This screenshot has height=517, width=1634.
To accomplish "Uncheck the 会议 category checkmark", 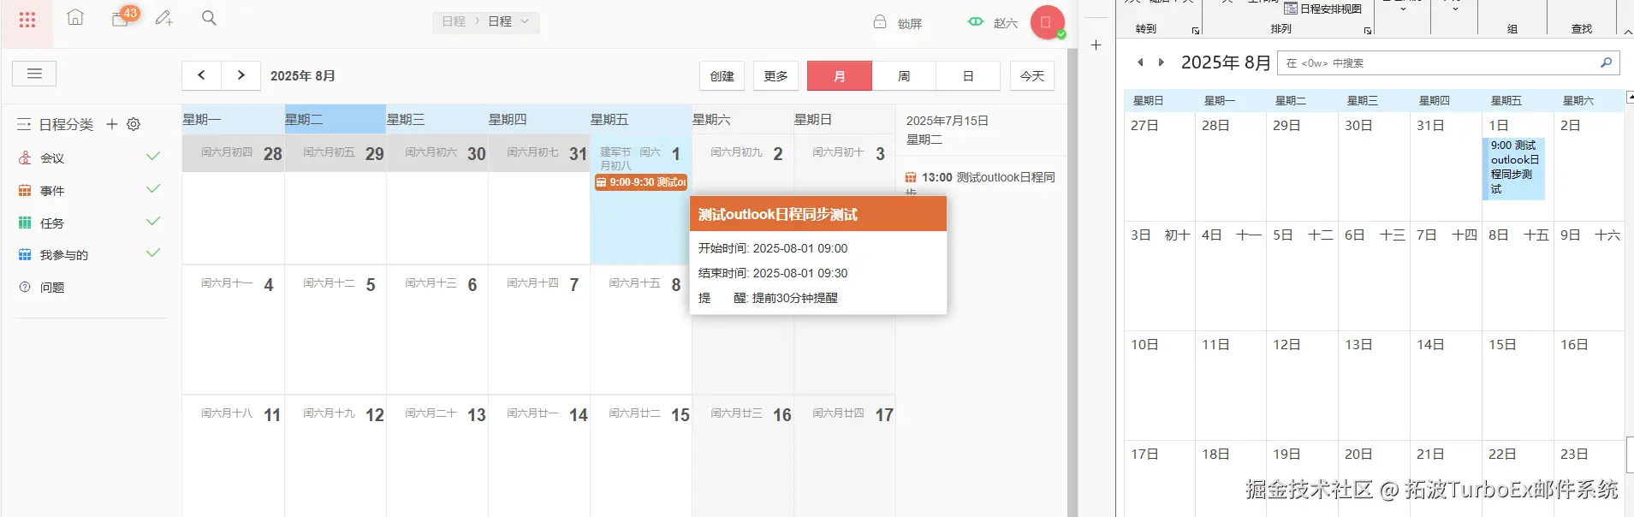I will (153, 157).
